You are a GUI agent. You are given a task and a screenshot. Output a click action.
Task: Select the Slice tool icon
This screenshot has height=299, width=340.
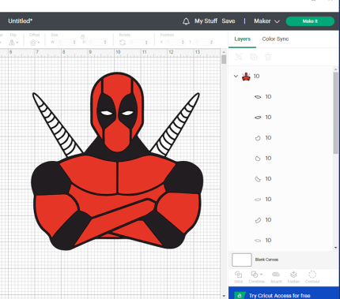click(x=239, y=275)
